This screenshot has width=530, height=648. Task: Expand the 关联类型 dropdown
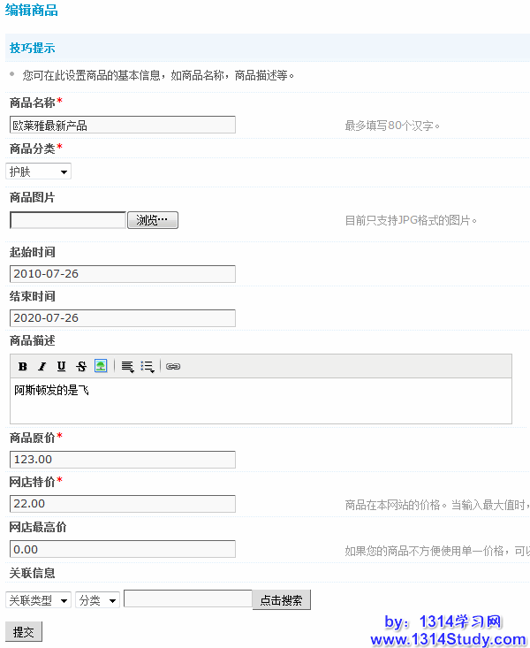39,600
